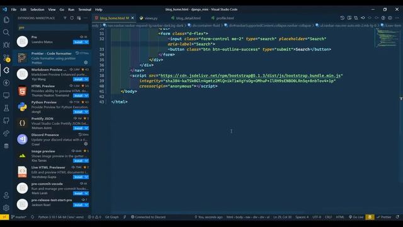Switch to blog_home.html tab
This screenshot has height=227, width=403.
click(x=115, y=18)
